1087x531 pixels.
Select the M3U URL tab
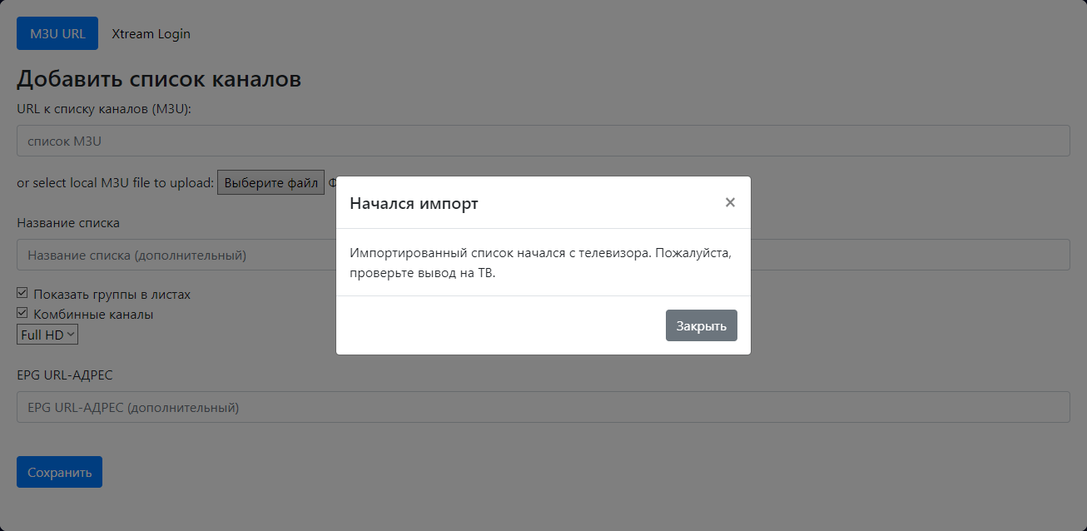click(x=57, y=33)
